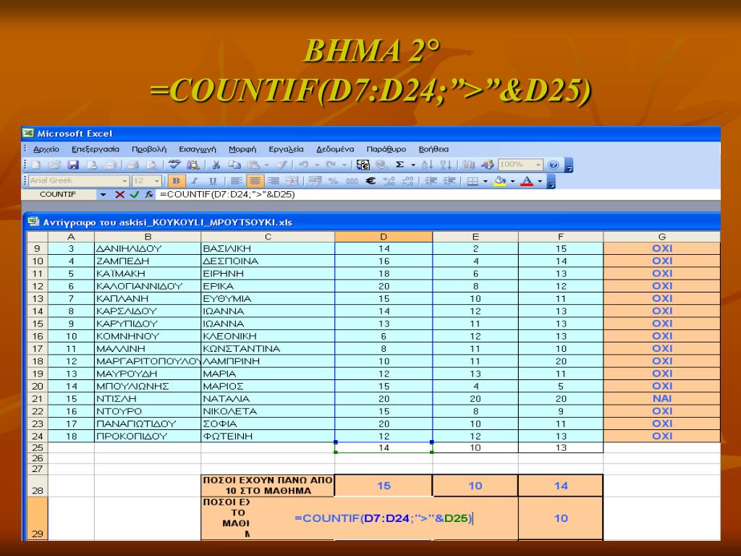Run the ABC spelling check icon
741x556 pixels.
click(175, 164)
